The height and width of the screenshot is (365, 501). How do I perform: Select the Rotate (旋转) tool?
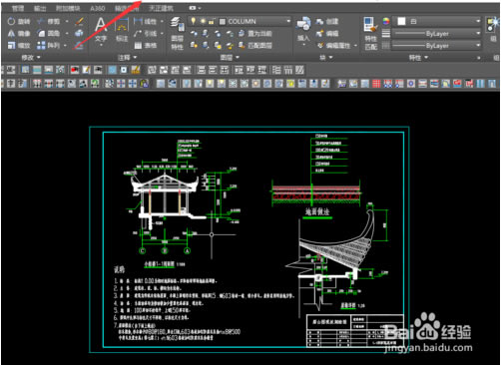coord(19,22)
